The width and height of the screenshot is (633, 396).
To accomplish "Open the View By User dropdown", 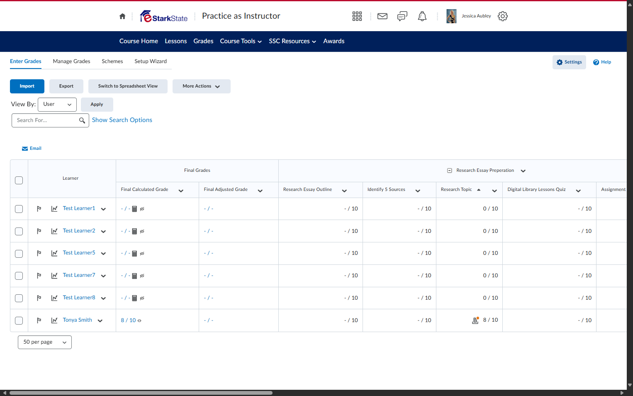I will pos(57,105).
